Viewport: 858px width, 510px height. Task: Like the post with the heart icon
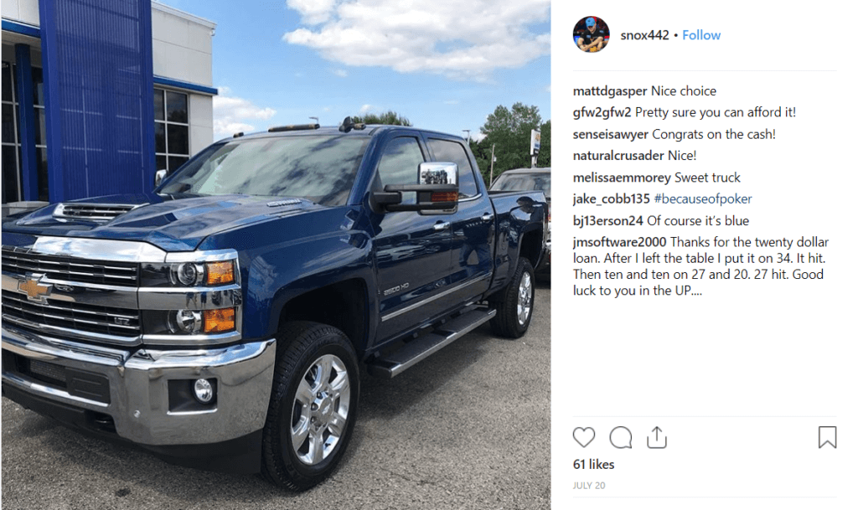pos(583,437)
